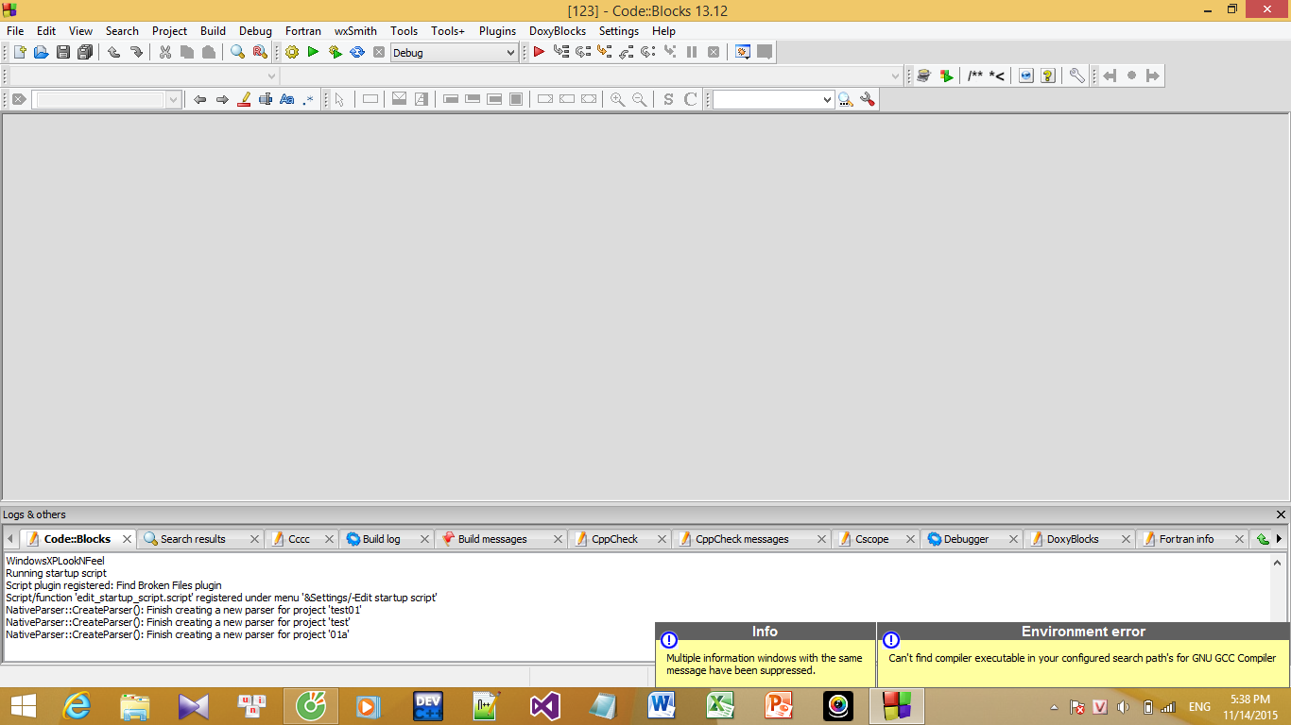1291x725 pixels.
Task: Open Replace tool icon
Action: (x=259, y=52)
